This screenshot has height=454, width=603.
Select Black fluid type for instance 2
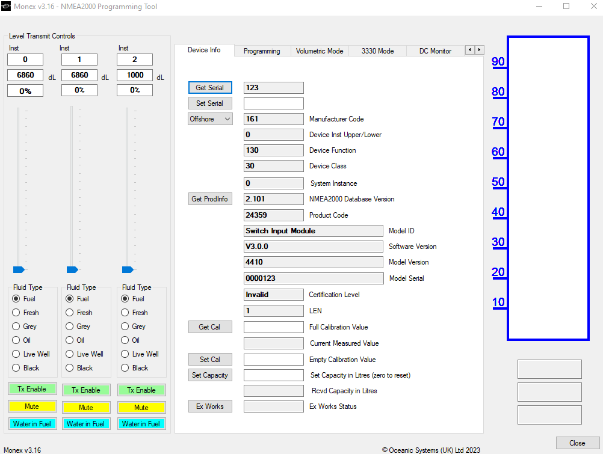(x=135, y=368)
